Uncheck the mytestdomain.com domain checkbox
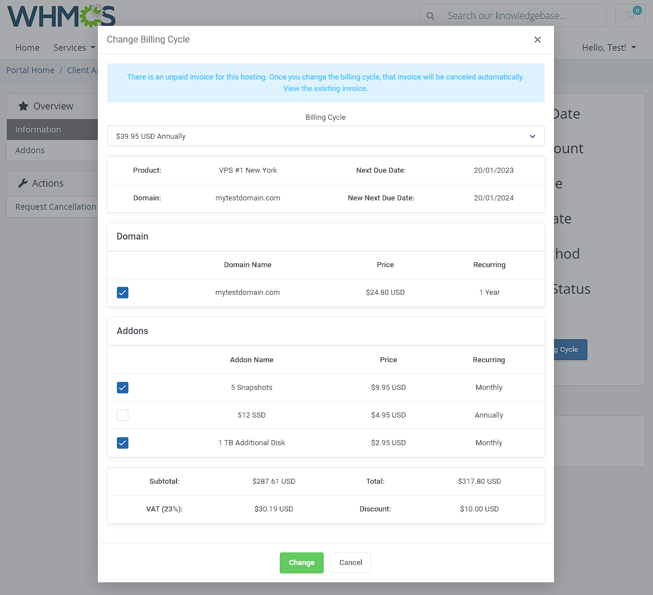The height and width of the screenshot is (595, 653). (123, 293)
